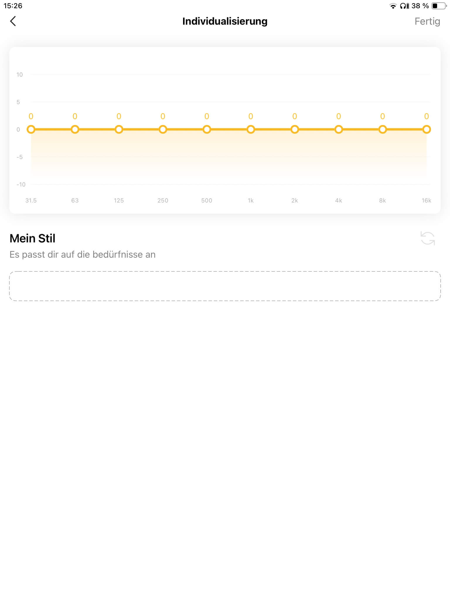Select the 8k equalizer handle
450x601 pixels.
(383, 129)
